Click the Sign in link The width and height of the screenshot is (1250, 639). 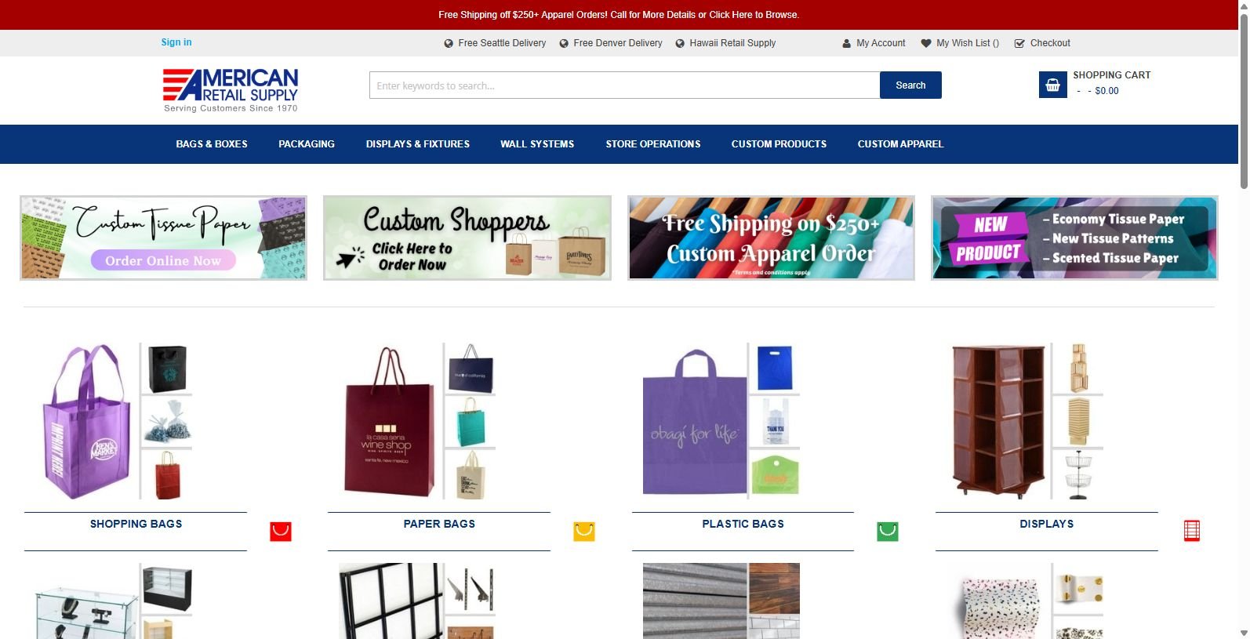coord(176,42)
